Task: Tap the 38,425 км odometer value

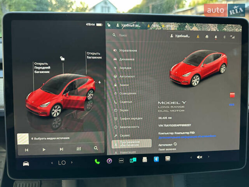Action: pos(165,118)
